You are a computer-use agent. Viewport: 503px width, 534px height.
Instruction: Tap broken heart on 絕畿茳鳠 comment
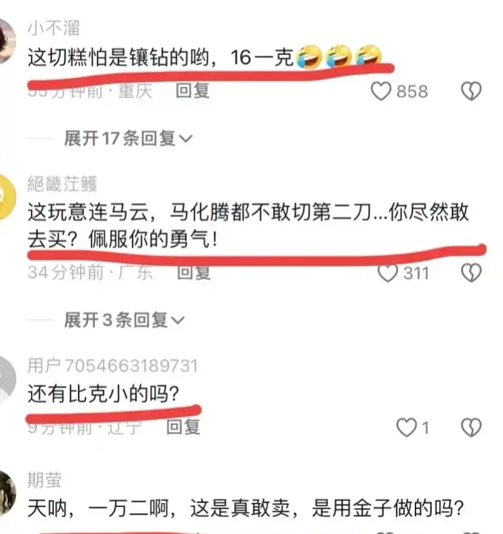coord(471,273)
